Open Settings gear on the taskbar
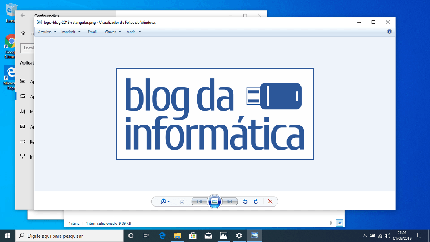430x242 pixels. point(239,236)
